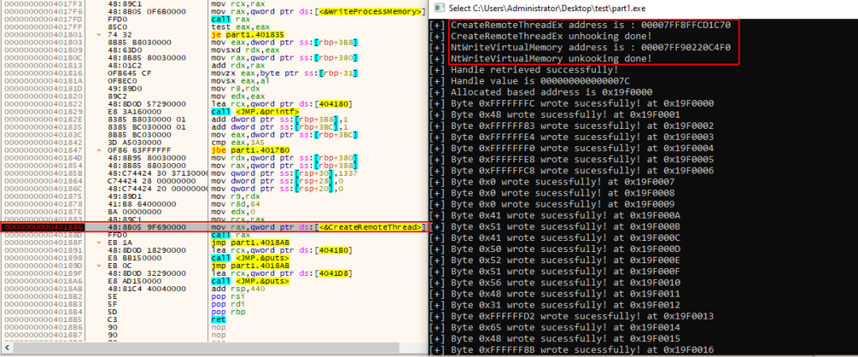Screen dimensions: 858x357
Task: Click console line Byte 0x50 wrote at 0x19F000D
Action: pos(555,249)
